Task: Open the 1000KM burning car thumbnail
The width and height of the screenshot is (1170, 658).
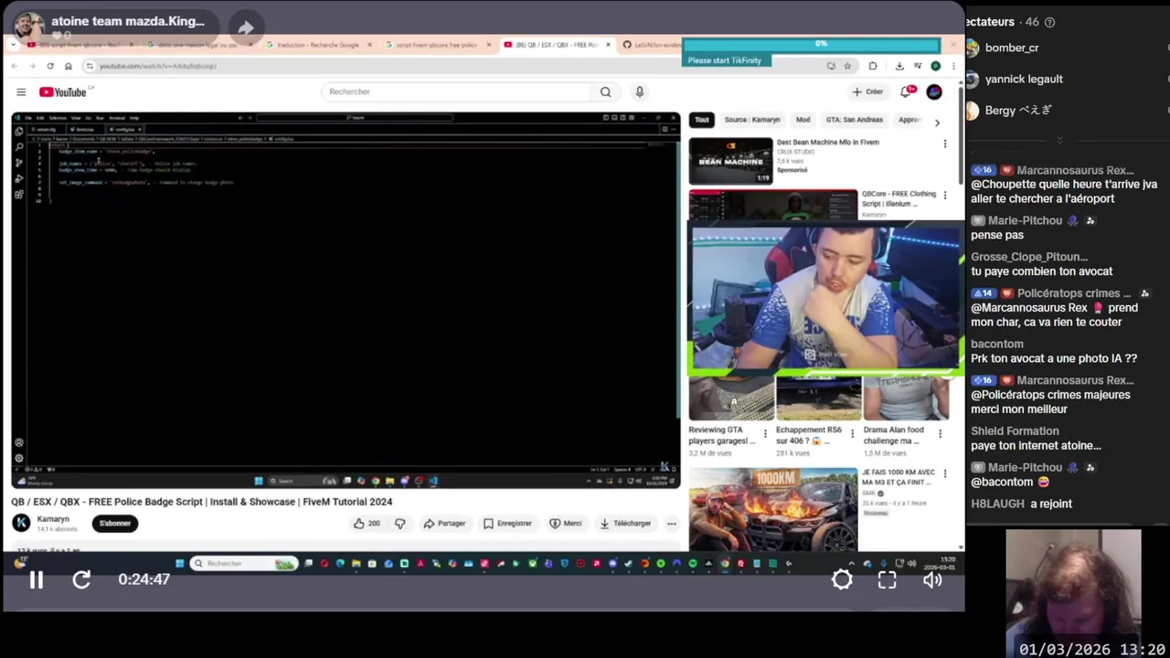Action: click(773, 509)
